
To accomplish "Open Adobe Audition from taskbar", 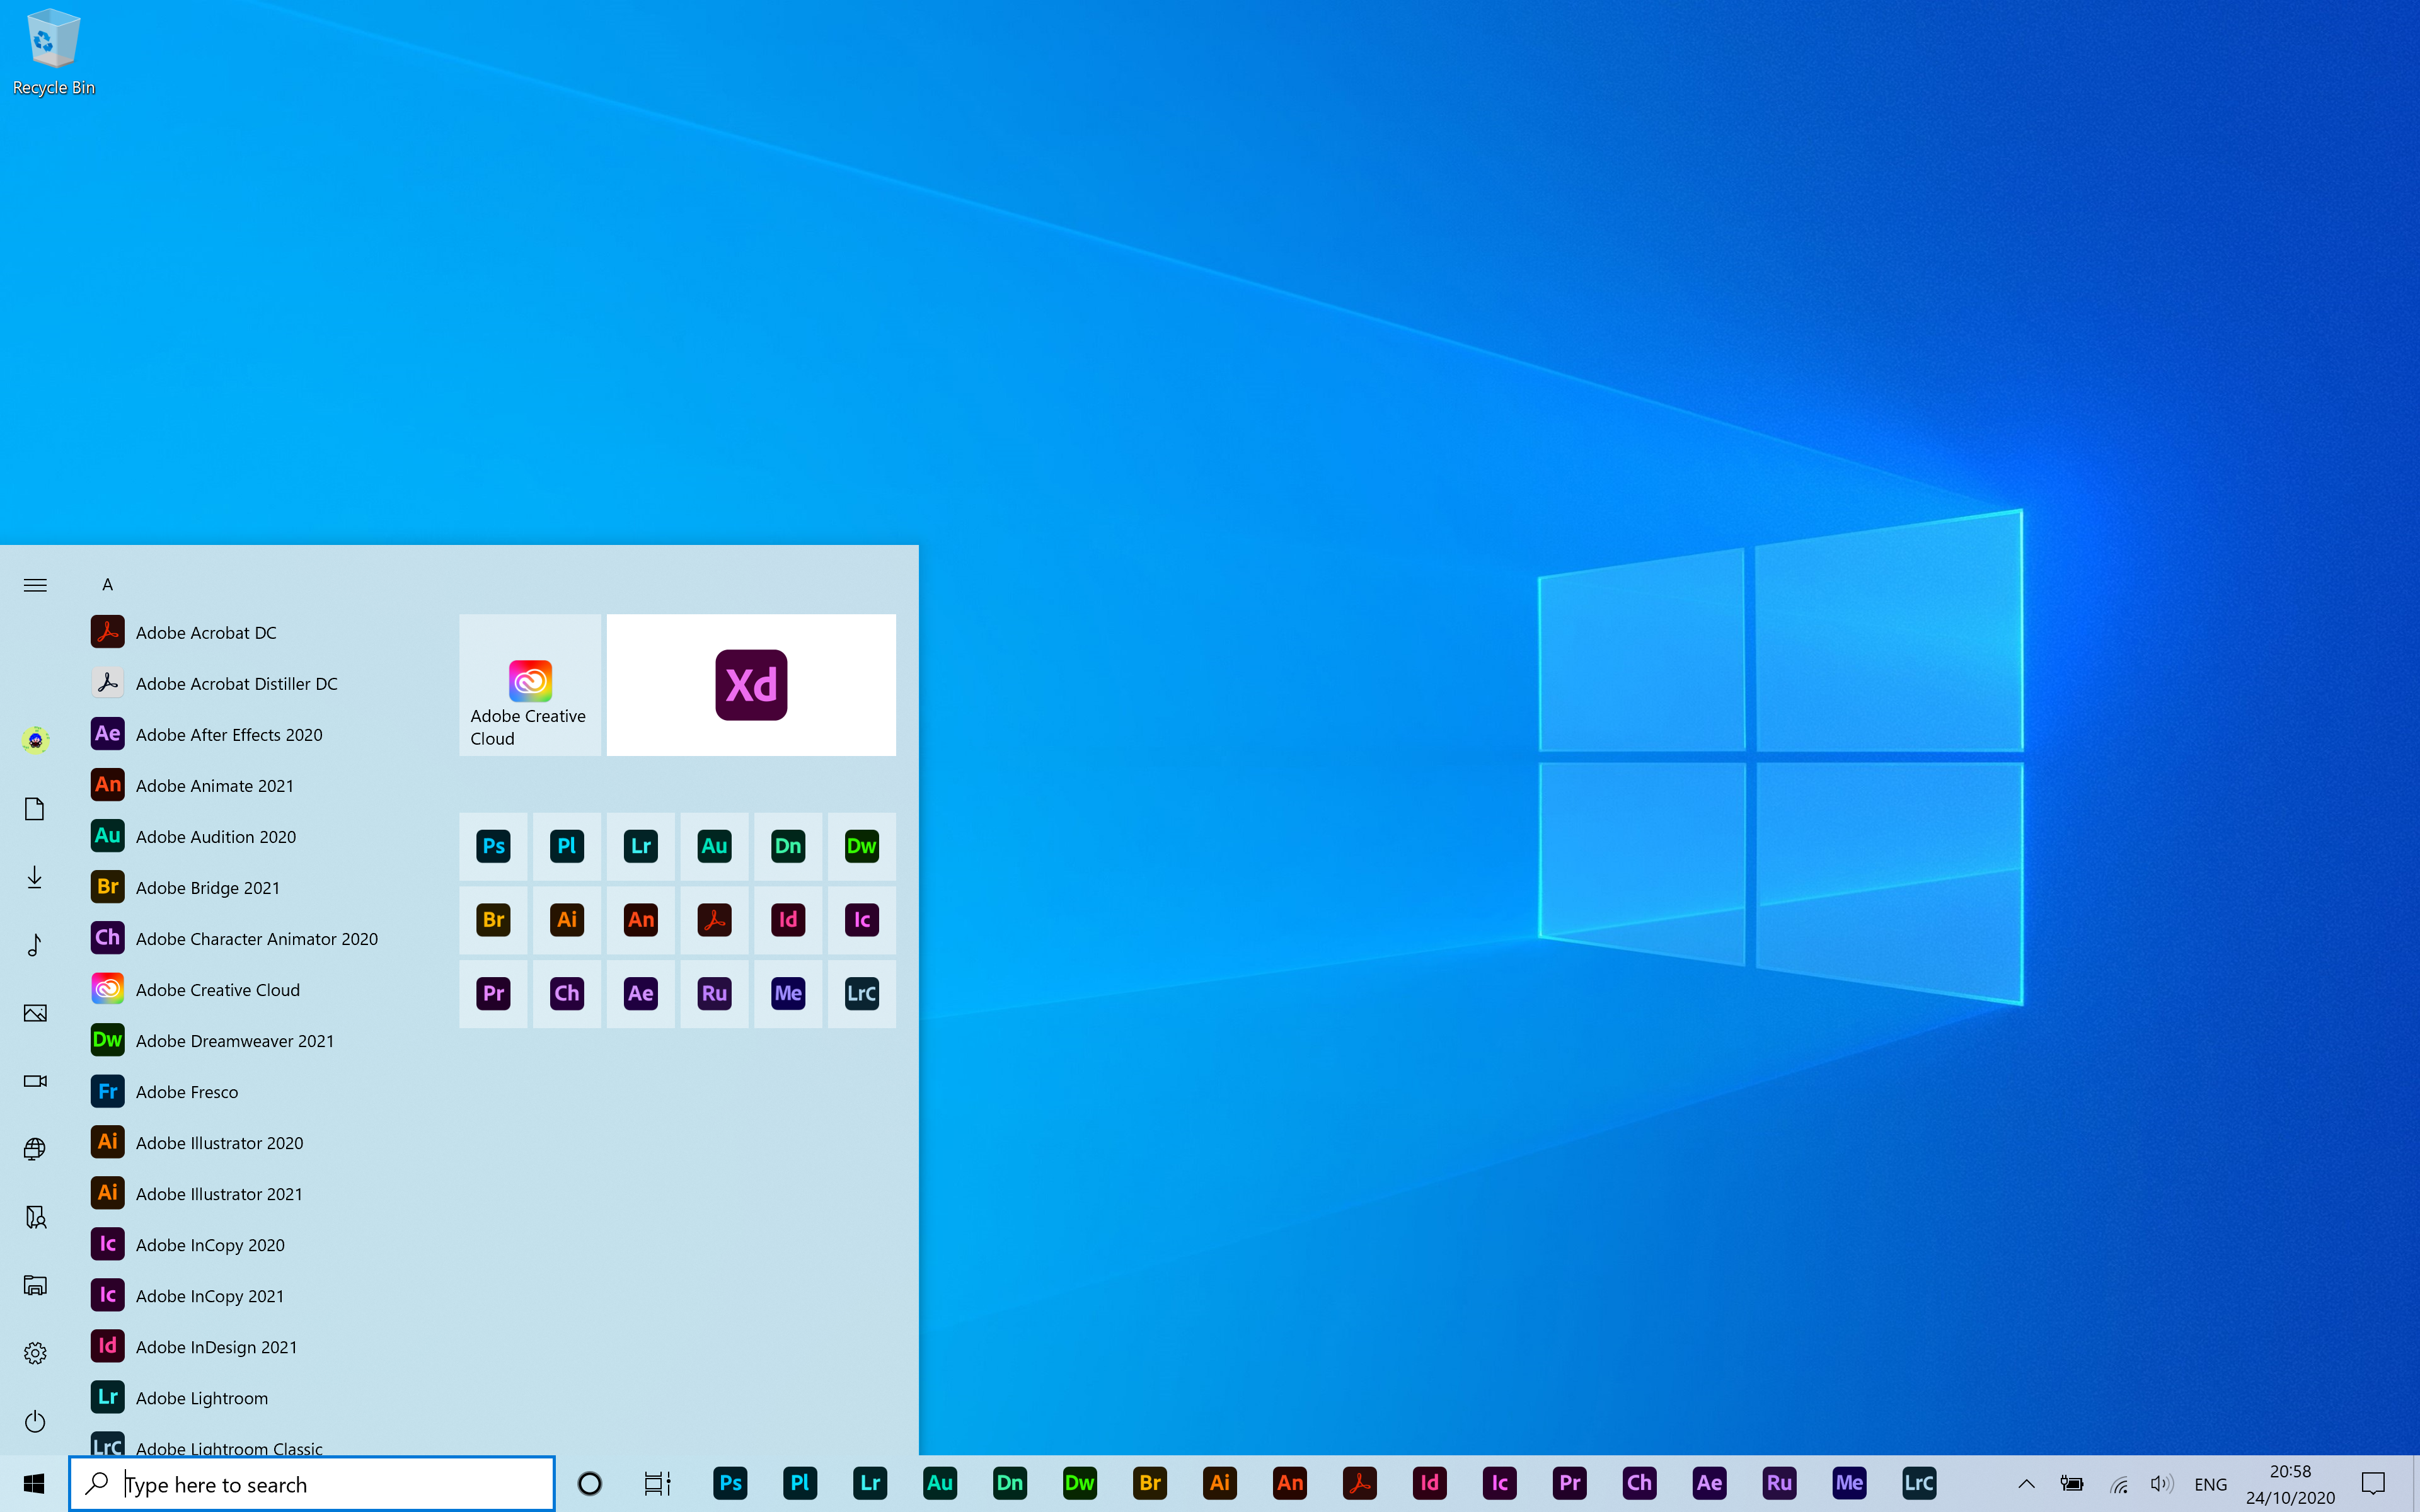I will click(x=939, y=1482).
